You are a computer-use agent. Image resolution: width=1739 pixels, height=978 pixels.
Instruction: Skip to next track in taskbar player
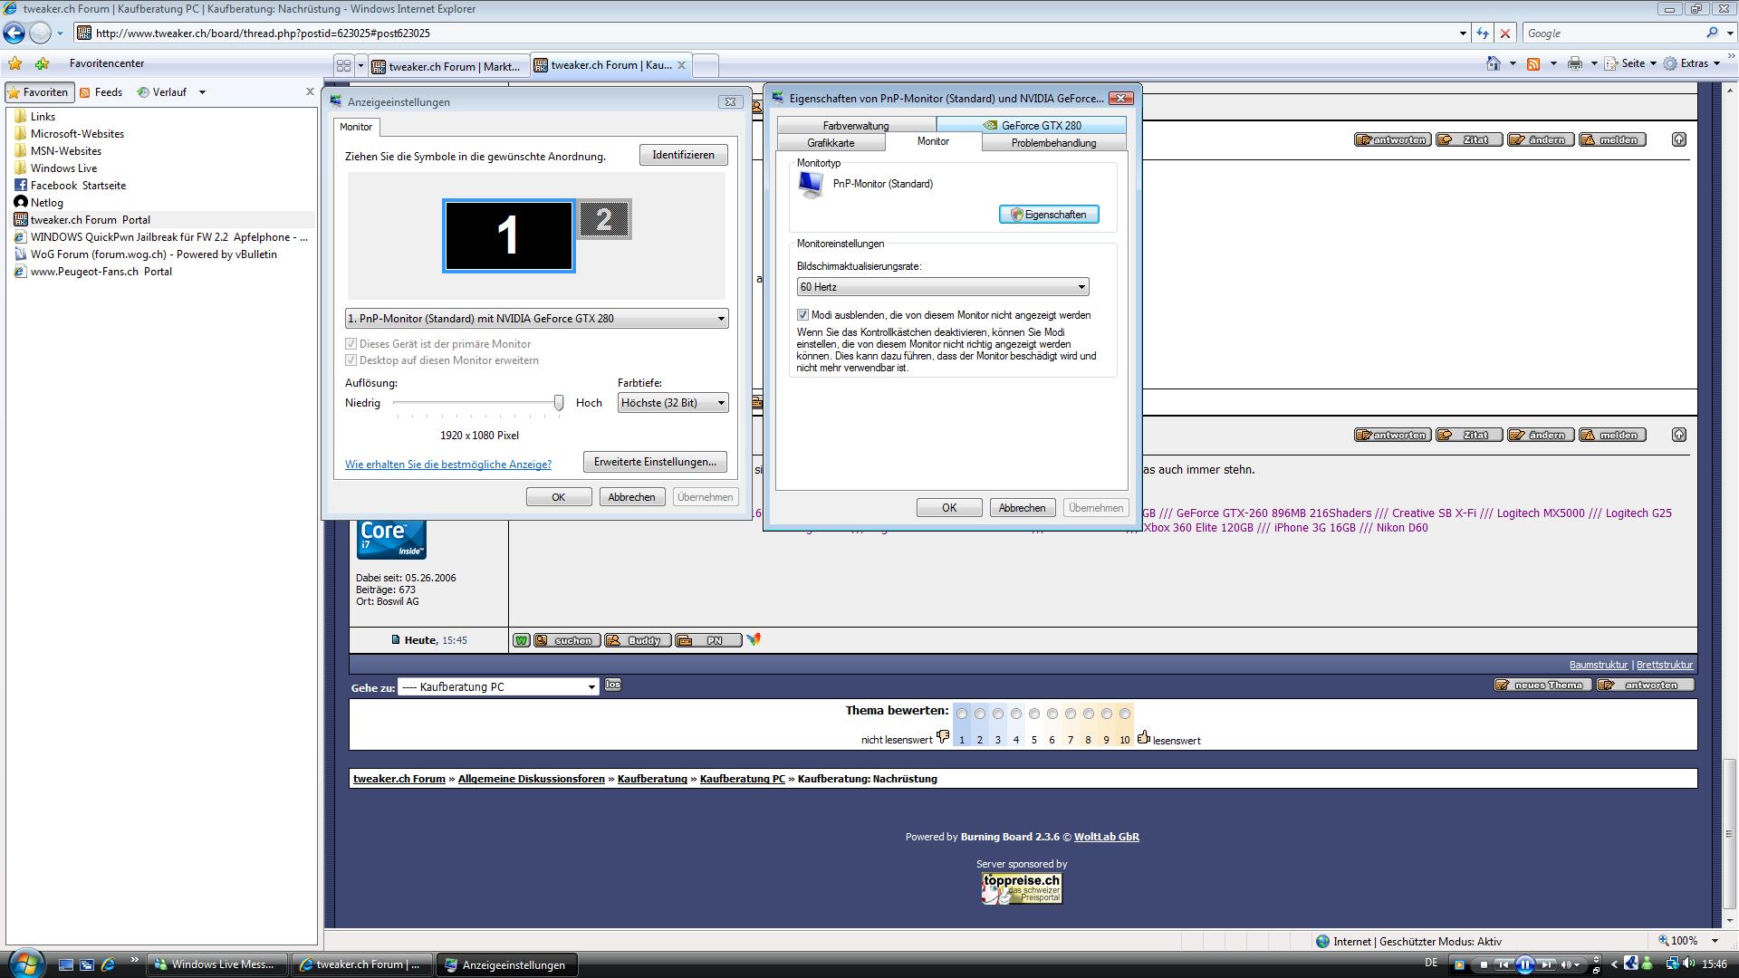point(1546,964)
